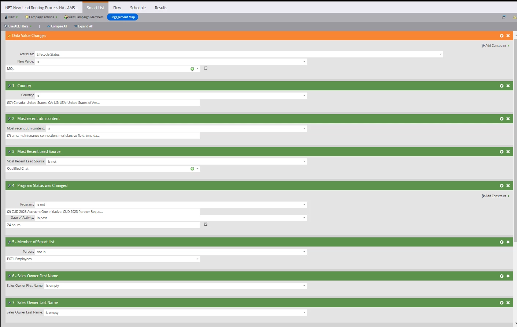
Task: Edit utm content values field
Action: 103,136
